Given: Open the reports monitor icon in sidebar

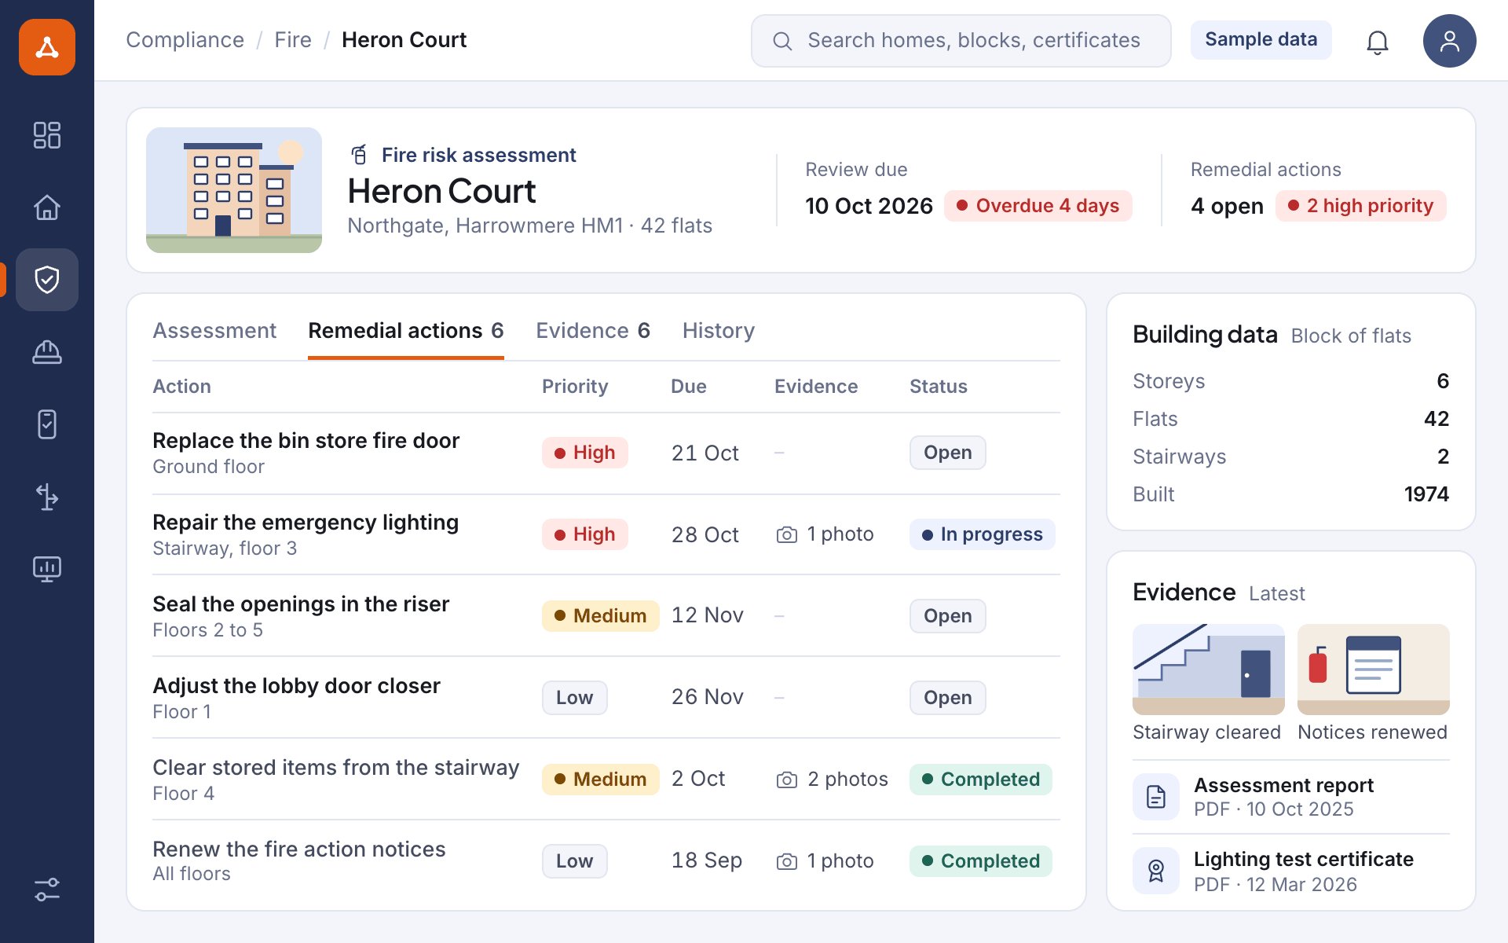Looking at the screenshot, I should click(x=47, y=569).
